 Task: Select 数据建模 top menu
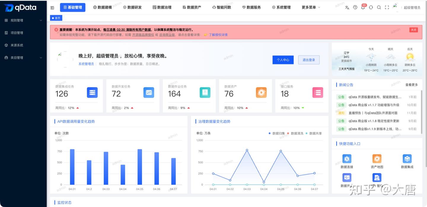tap(103, 7)
